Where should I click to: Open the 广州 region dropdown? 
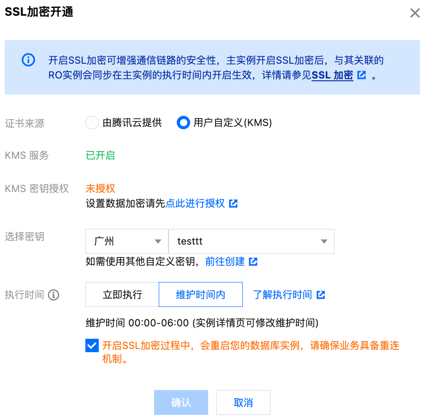point(126,241)
